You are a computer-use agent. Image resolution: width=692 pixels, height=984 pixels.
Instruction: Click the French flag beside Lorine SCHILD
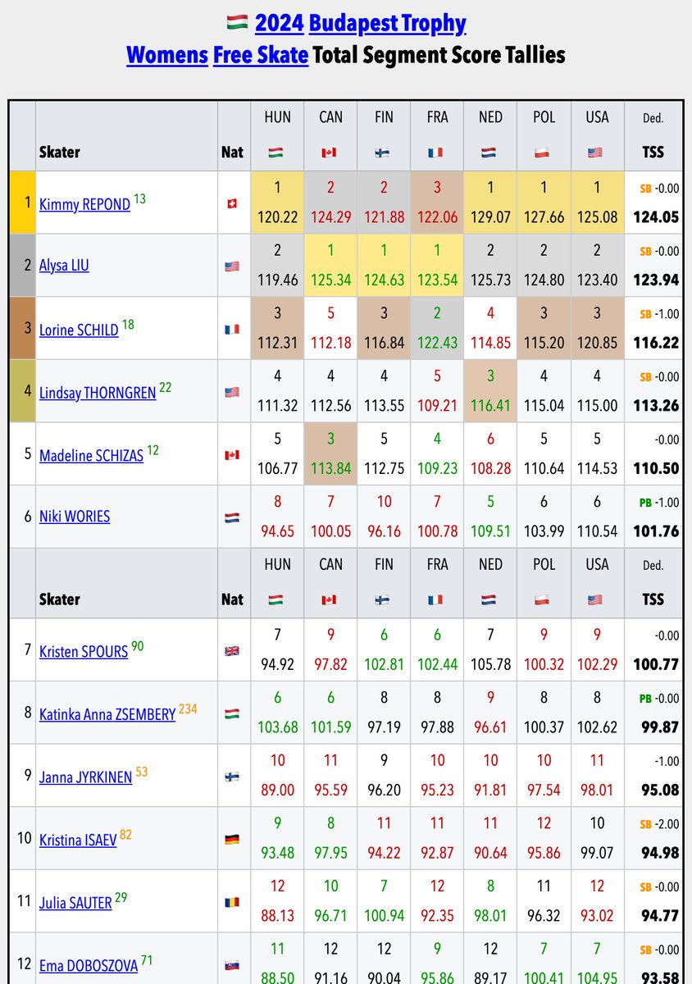(232, 330)
